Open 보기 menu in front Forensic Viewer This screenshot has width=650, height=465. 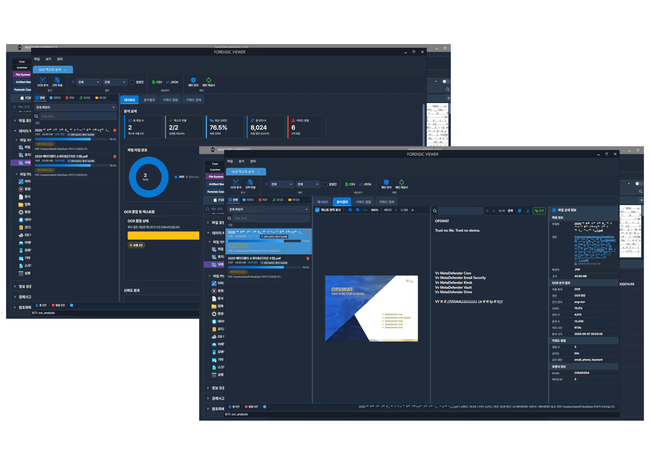coord(241,161)
